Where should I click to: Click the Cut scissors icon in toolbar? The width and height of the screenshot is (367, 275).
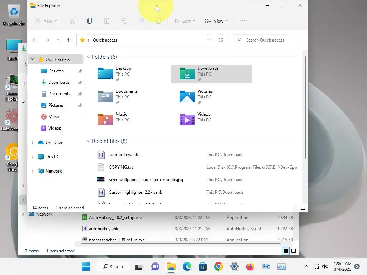tap(72, 21)
